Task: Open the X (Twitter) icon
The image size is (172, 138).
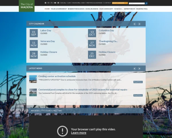Action: pos(52,3)
